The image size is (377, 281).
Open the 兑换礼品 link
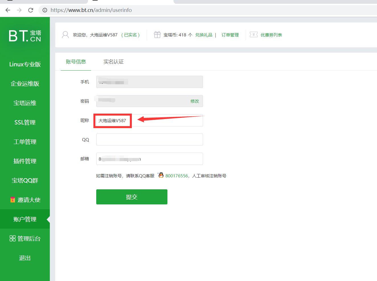coord(204,35)
